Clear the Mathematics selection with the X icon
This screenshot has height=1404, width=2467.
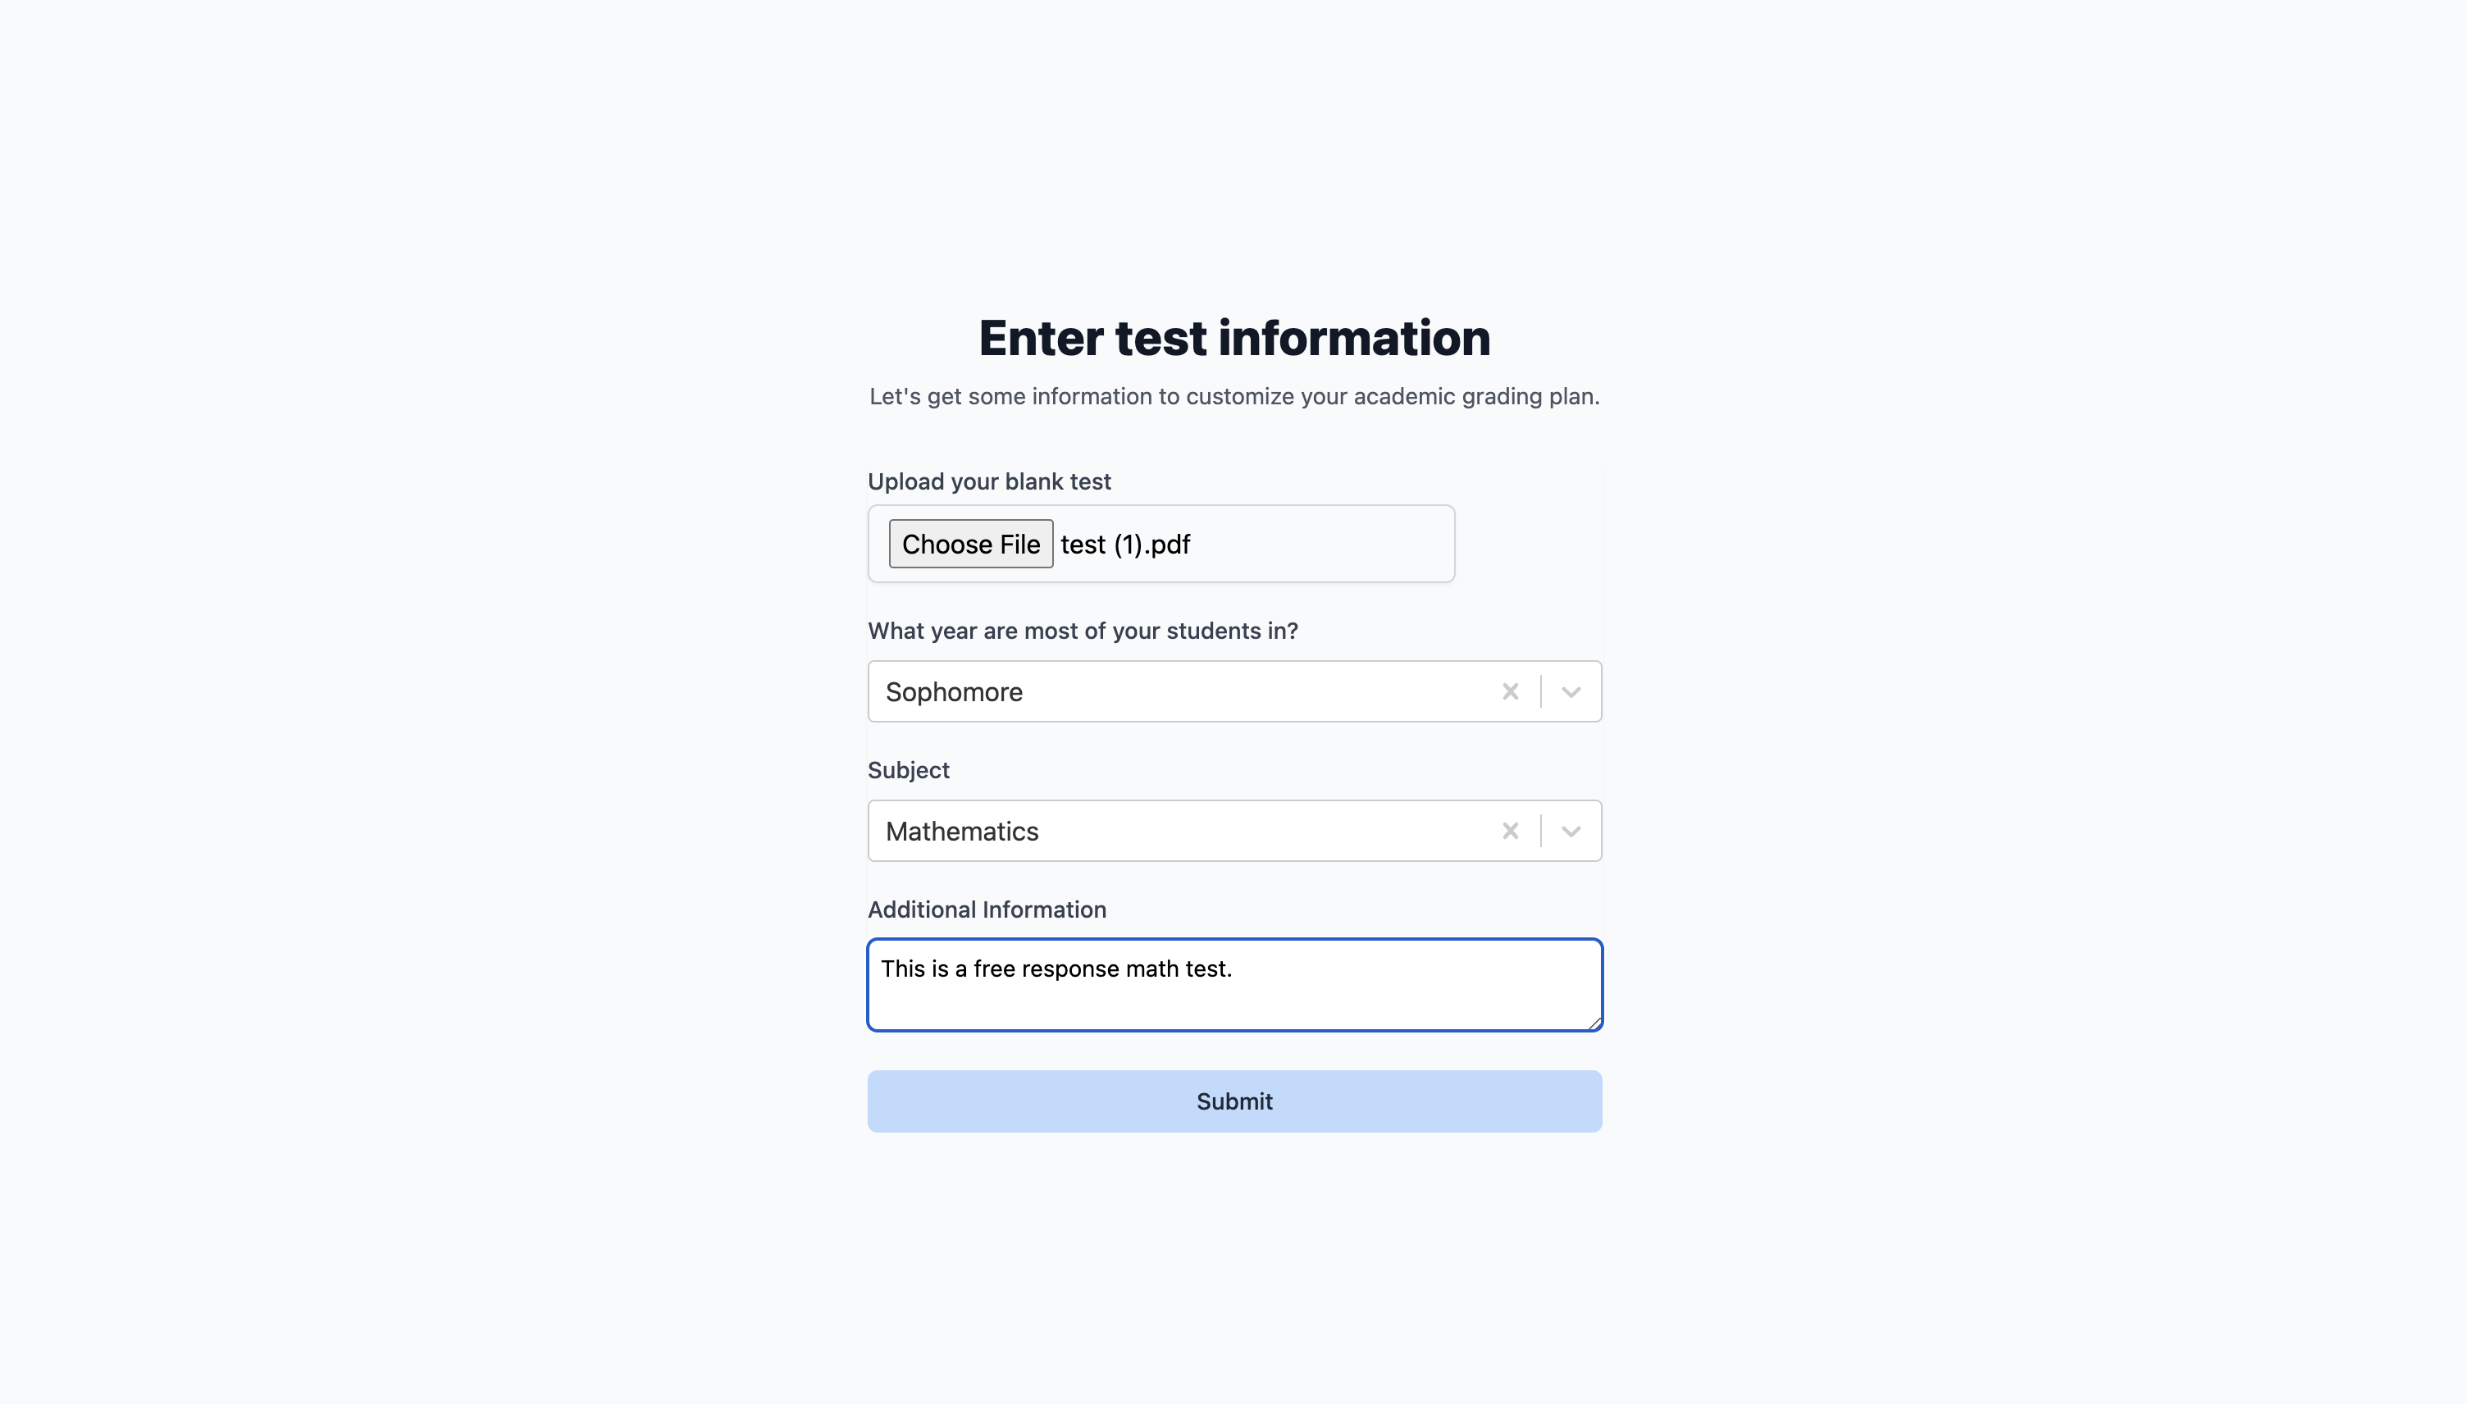(1510, 832)
